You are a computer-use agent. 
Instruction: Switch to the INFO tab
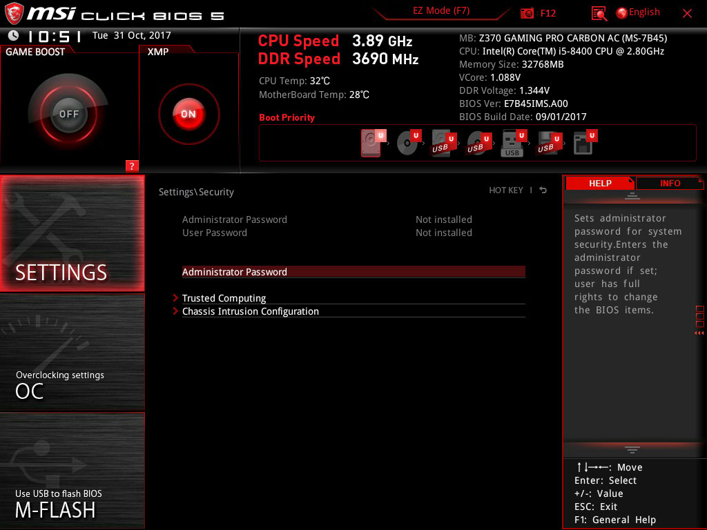tap(670, 184)
